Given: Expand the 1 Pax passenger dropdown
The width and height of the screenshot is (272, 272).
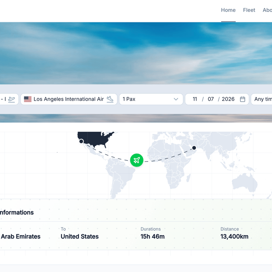Looking at the screenshot, I should pos(151,99).
